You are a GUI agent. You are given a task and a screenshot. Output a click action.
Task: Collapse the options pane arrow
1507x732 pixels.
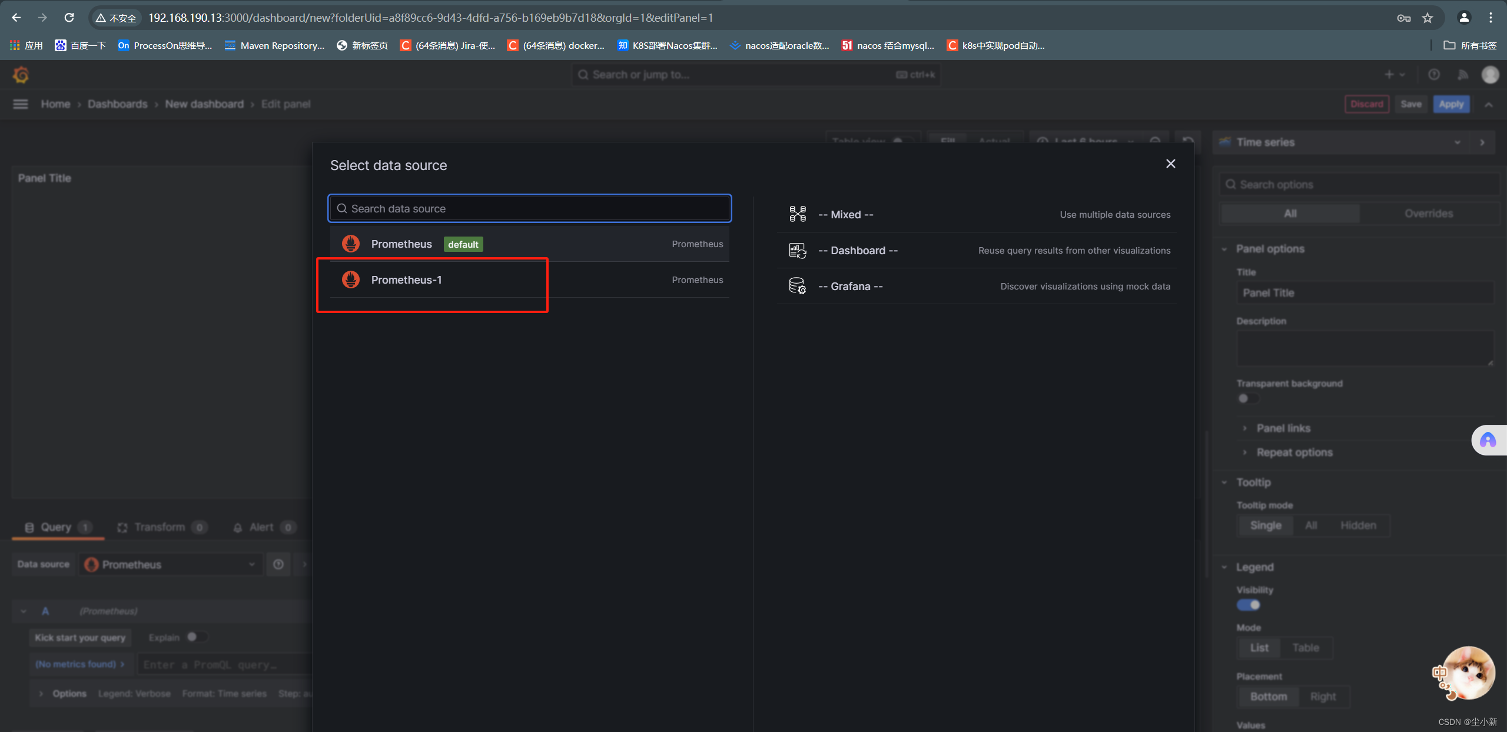pos(1482,142)
